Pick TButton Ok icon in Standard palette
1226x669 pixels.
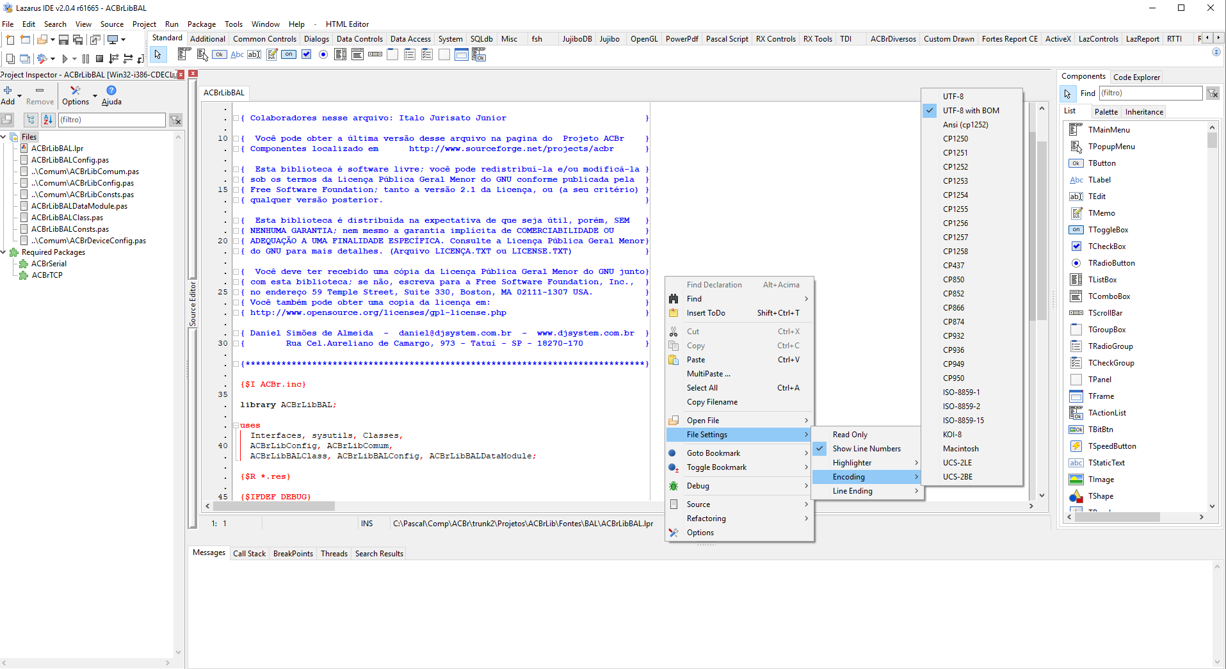220,54
